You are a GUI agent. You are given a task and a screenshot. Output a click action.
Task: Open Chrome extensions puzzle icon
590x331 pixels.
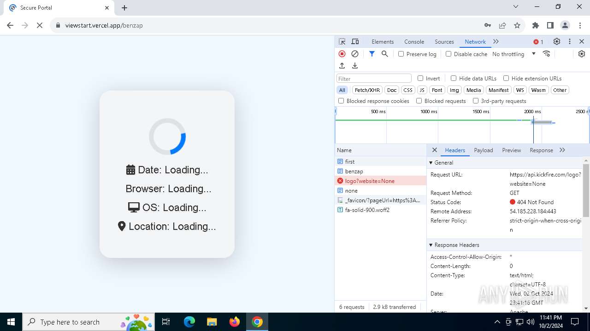pos(536,25)
